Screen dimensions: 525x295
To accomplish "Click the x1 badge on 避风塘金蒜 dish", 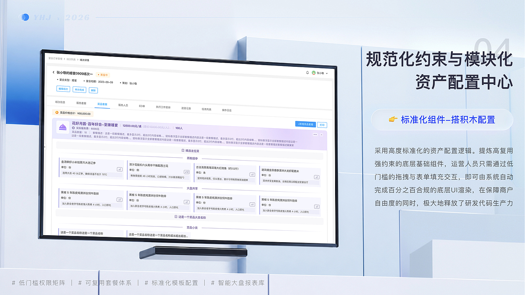I will [x=317, y=177].
